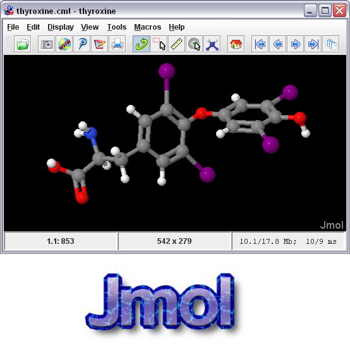The image size is (350, 350).
Task: Click the printer icon
Action: [117, 44]
